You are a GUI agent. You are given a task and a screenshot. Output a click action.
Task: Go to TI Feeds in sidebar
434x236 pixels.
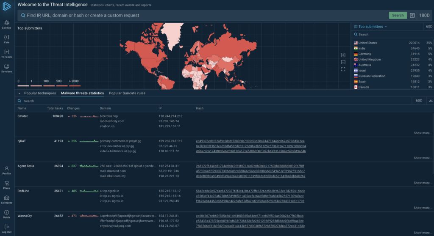point(6,53)
